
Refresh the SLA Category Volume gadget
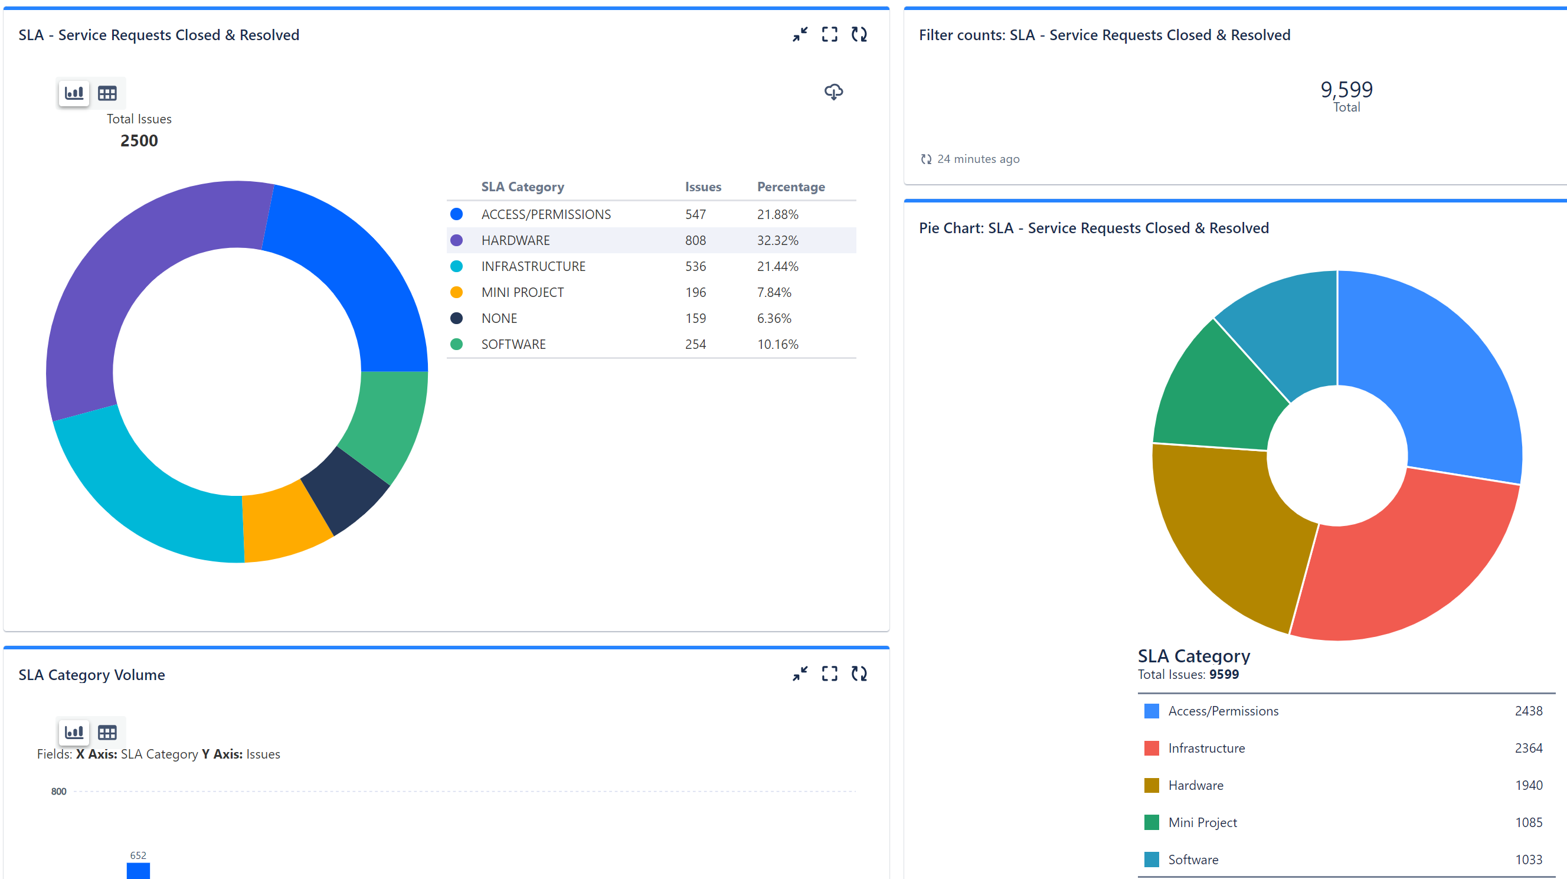tap(859, 674)
